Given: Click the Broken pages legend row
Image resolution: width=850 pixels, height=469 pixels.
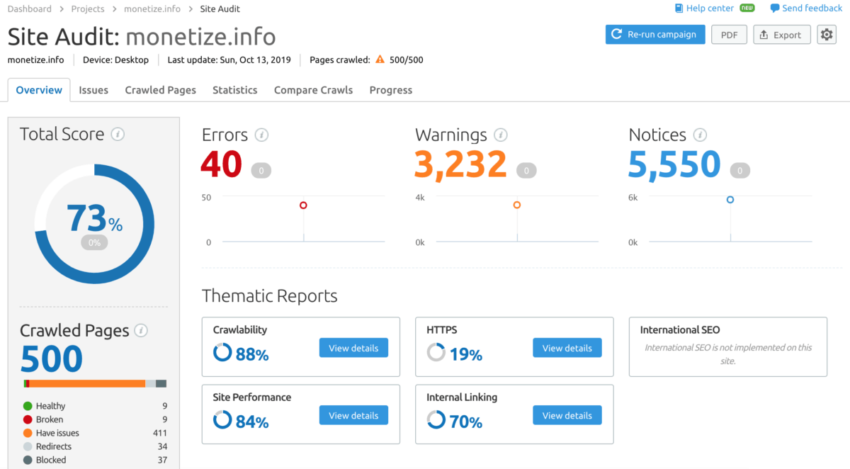Looking at the screenshot, I should coord(95,419).
